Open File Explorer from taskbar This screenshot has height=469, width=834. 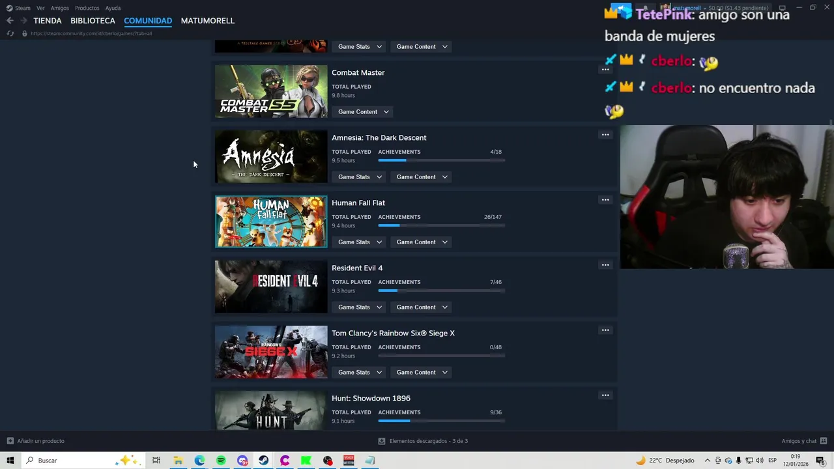tap(178, 461)
